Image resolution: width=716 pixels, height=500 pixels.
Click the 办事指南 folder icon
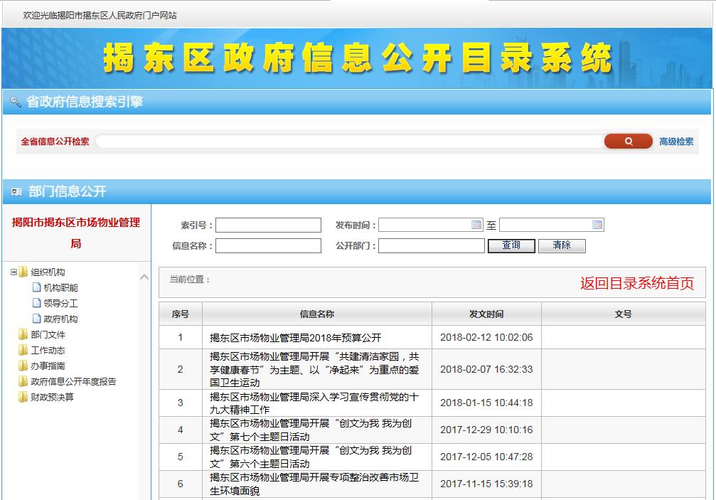(x=23, y=366)
